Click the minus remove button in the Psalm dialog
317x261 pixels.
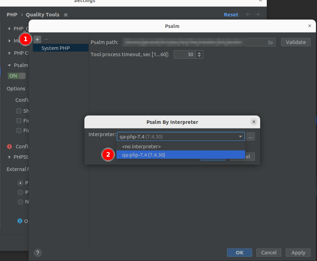(x=46, y=39)
